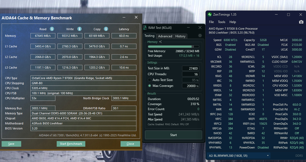Screen dimensions: 306x162
Task: Select the Auto Test Size radio button
Action: pyautogui.click(x=149, y=80)
